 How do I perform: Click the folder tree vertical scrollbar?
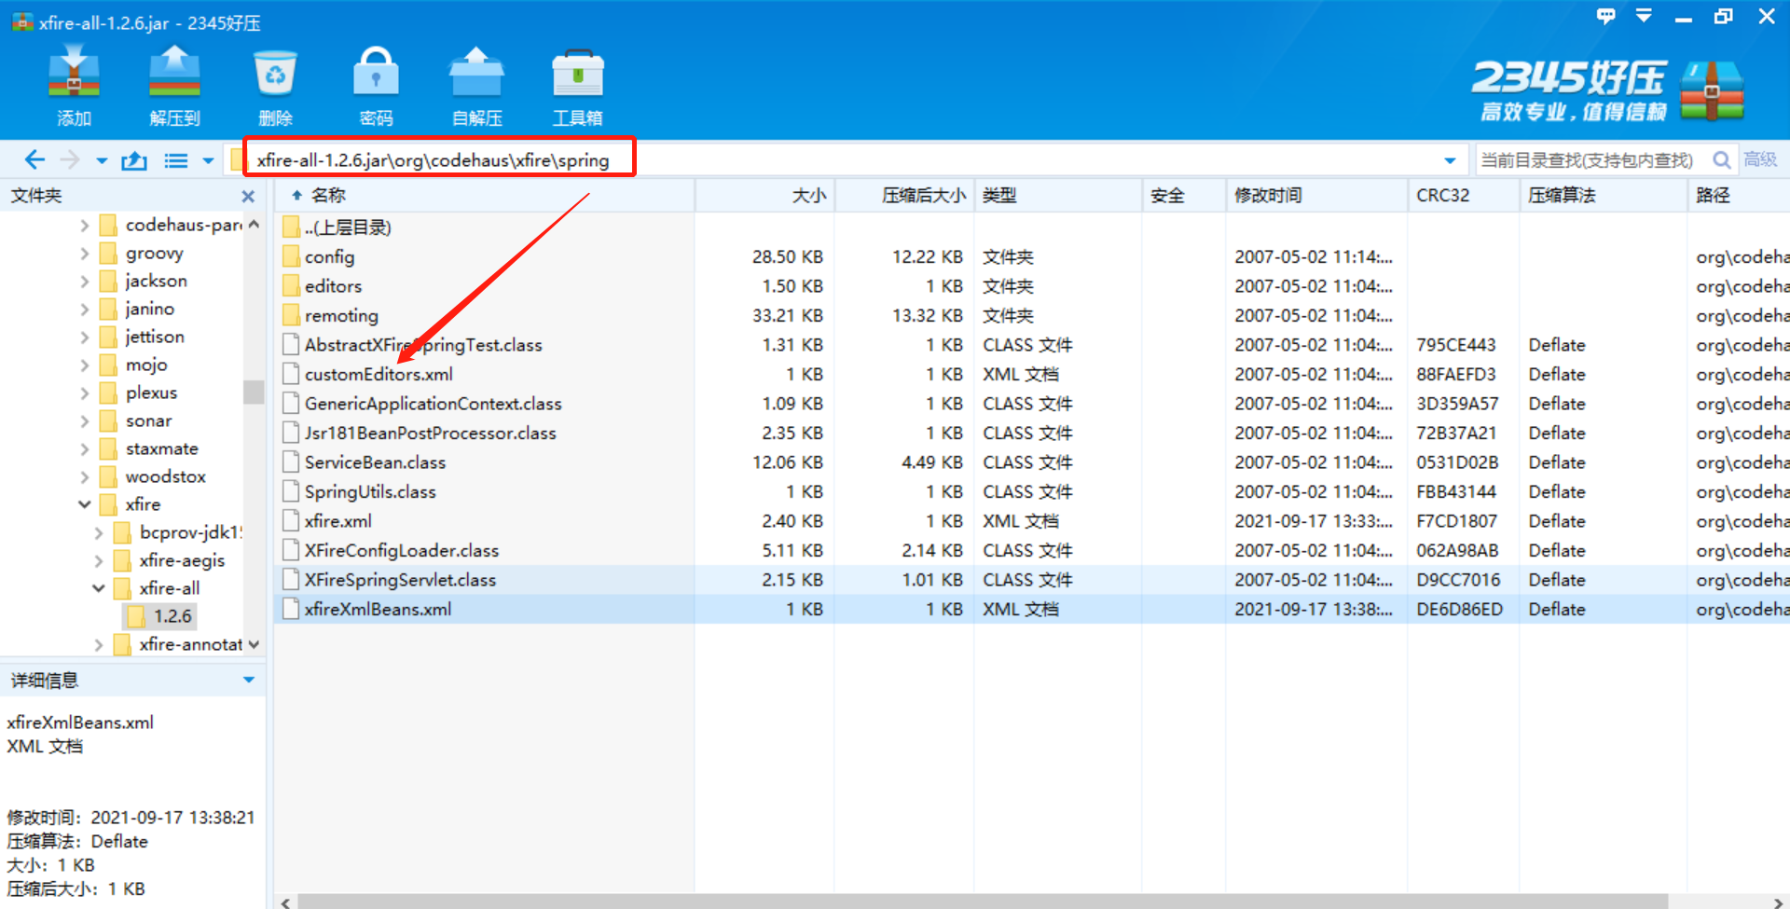[x=254, y=392]
